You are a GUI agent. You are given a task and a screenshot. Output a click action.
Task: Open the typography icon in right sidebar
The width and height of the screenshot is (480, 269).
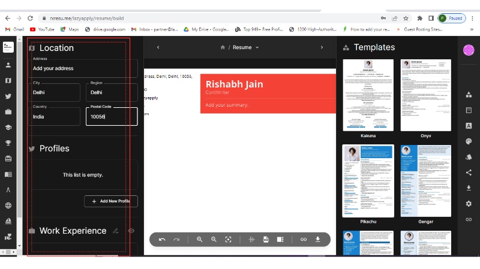(469, 125)
